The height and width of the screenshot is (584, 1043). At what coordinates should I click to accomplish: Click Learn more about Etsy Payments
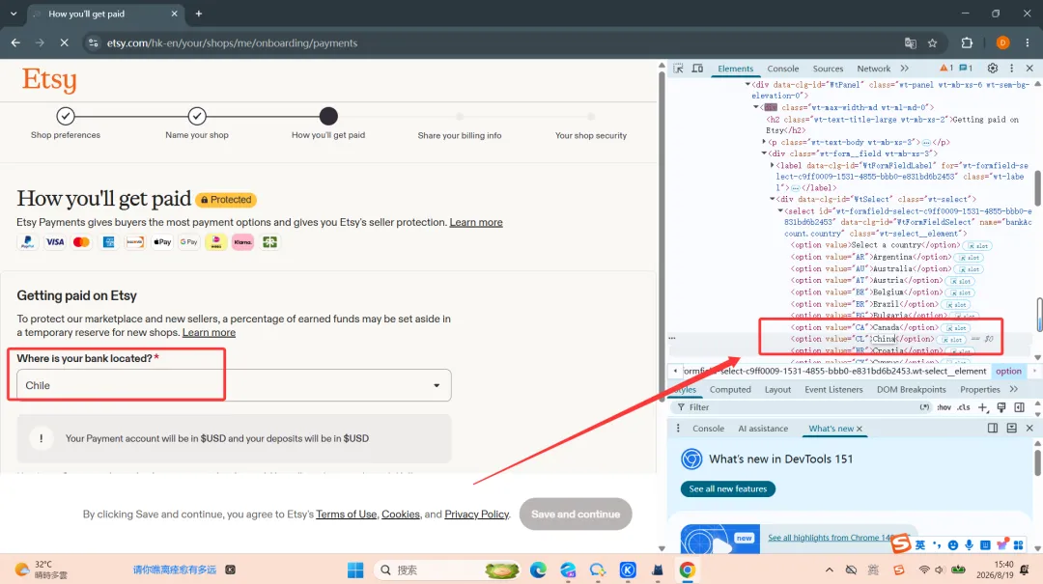coord(475,222)
